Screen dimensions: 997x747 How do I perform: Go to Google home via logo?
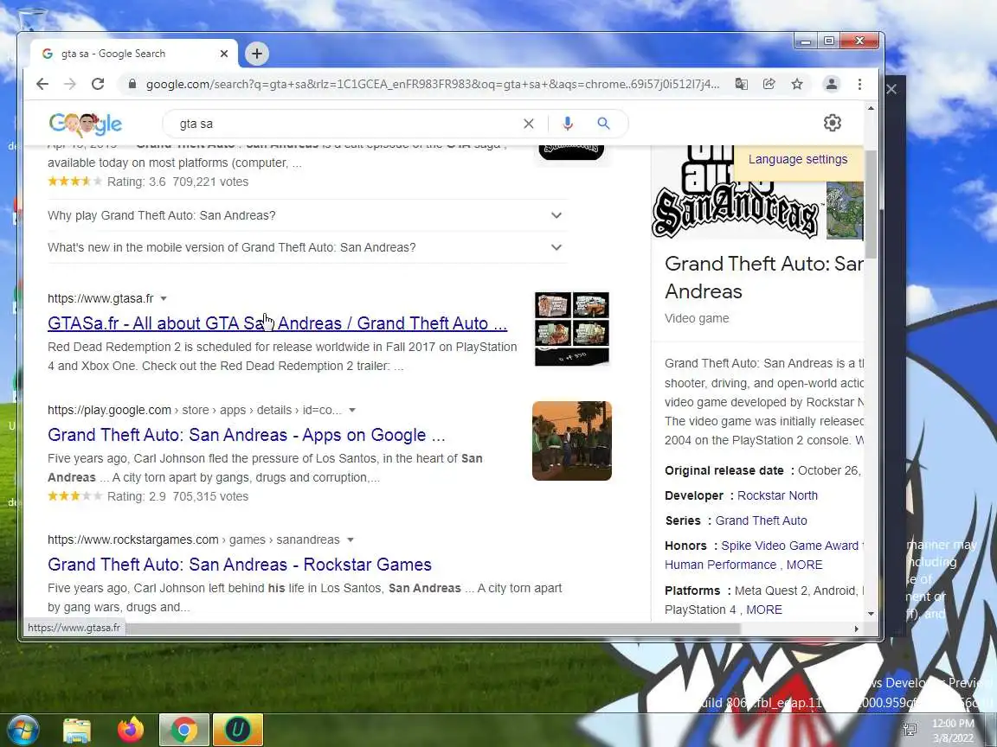tap(85, 124)
